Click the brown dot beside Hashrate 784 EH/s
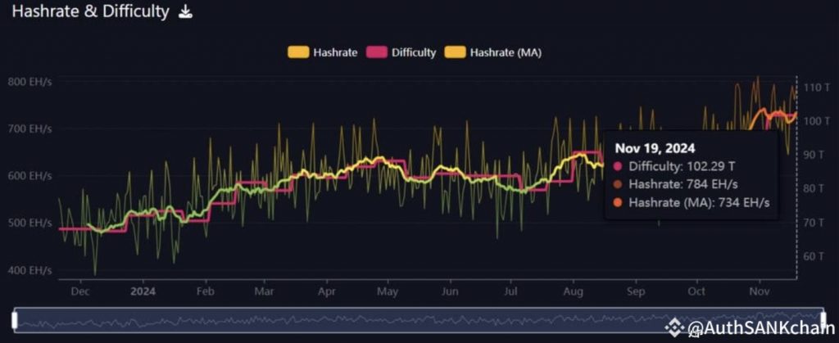This screenshot has height=343, width=839. pos(618,184)
